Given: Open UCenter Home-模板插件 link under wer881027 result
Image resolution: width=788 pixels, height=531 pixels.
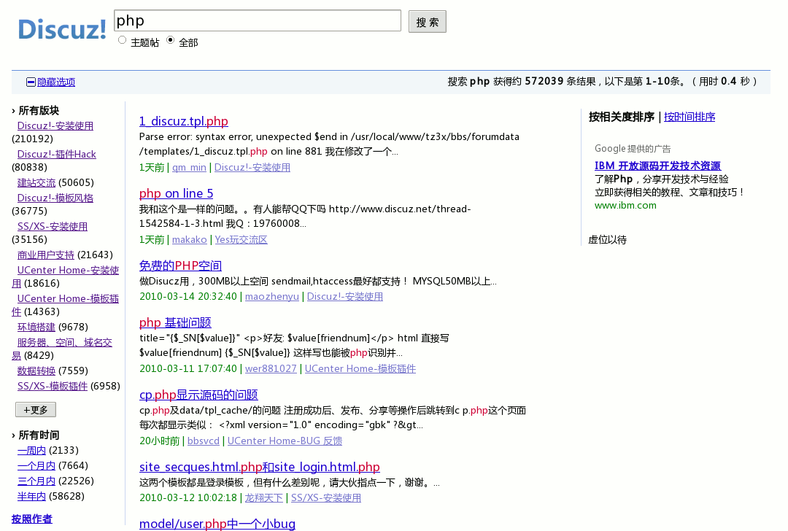Looking at the screenshot, I should [x=360, y=369].
